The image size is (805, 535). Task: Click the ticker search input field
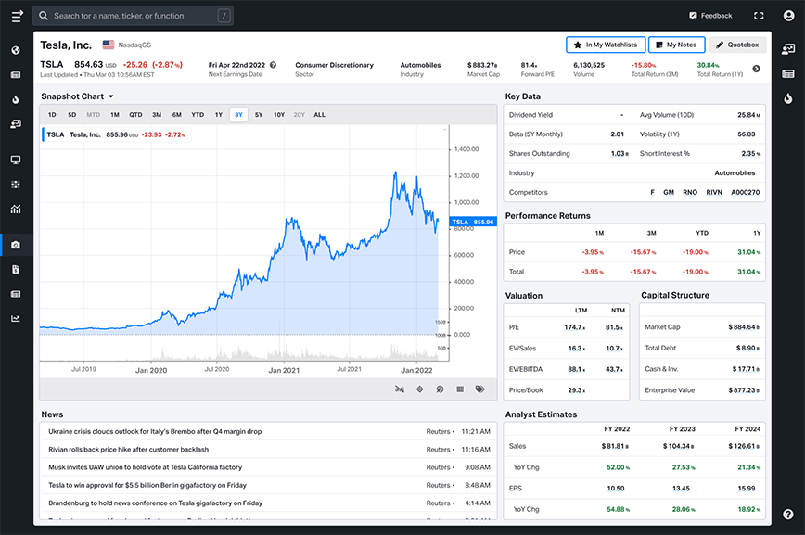(130, 15)
